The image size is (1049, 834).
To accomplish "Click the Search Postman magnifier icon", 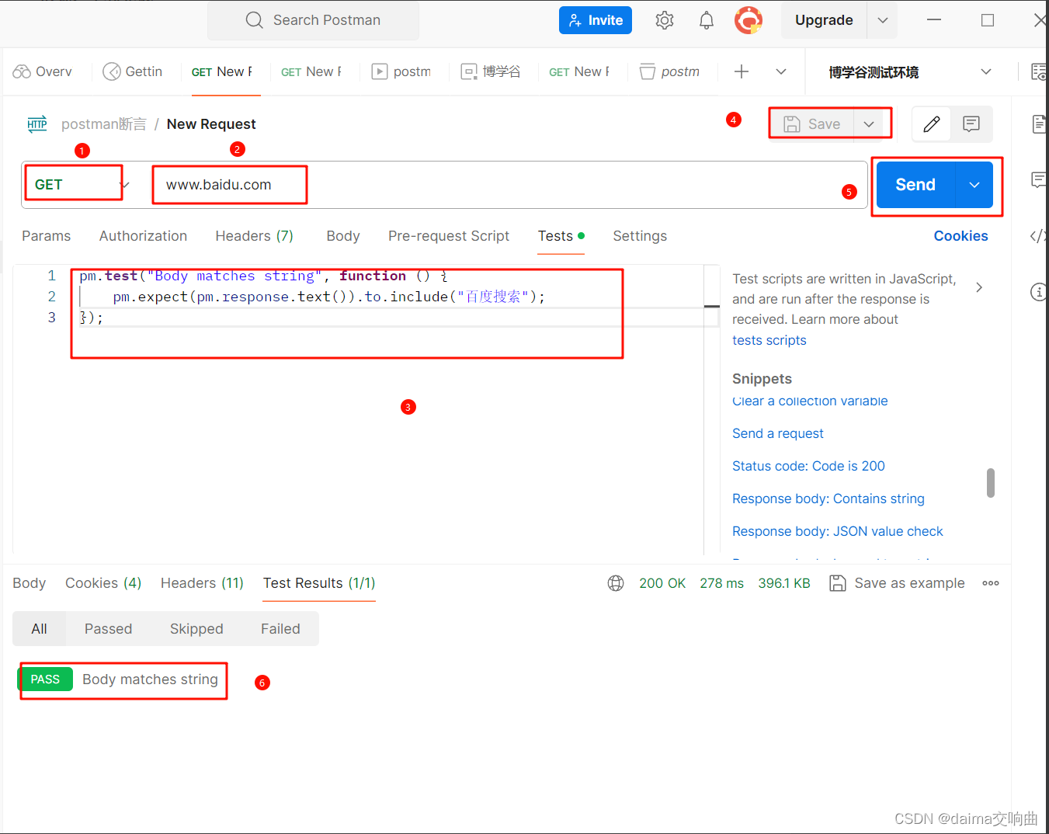I will pyautogui.click(x=255, y=20).
